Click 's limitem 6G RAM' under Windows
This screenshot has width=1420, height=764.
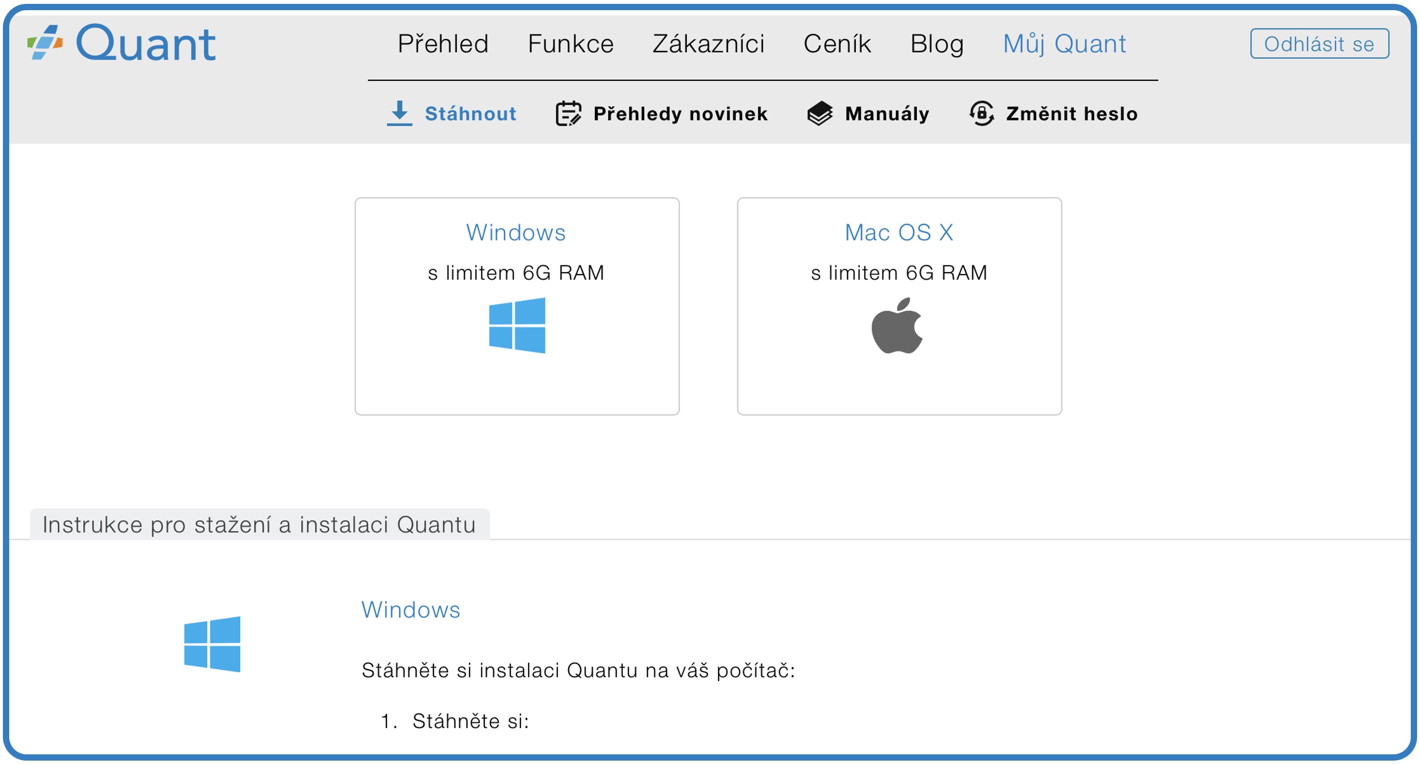click(x=516, y=273)
